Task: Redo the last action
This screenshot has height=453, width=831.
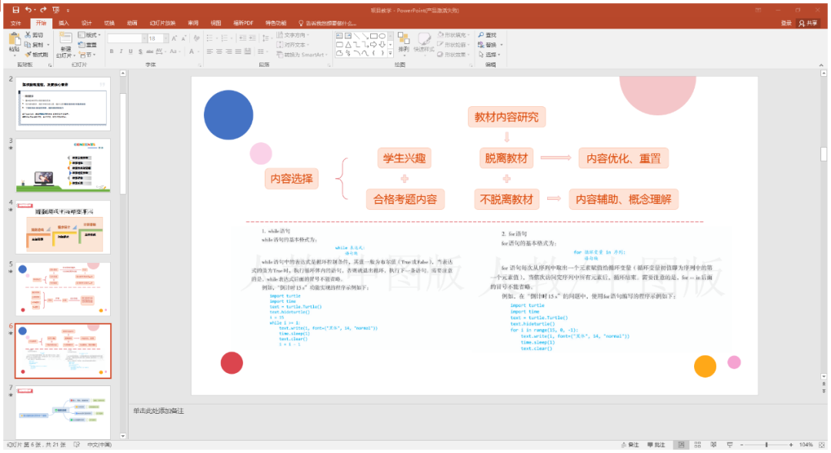Action: click(43, 9)
